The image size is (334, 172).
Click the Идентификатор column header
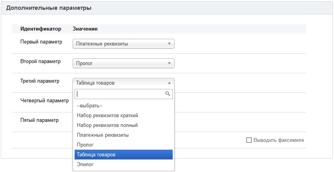point(41,29)
